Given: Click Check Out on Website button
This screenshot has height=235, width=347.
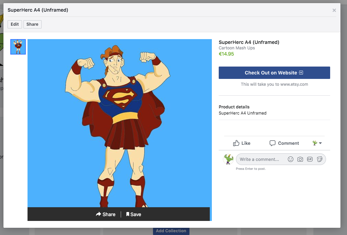Looking at the screenshot, I should tap(274, 73).
